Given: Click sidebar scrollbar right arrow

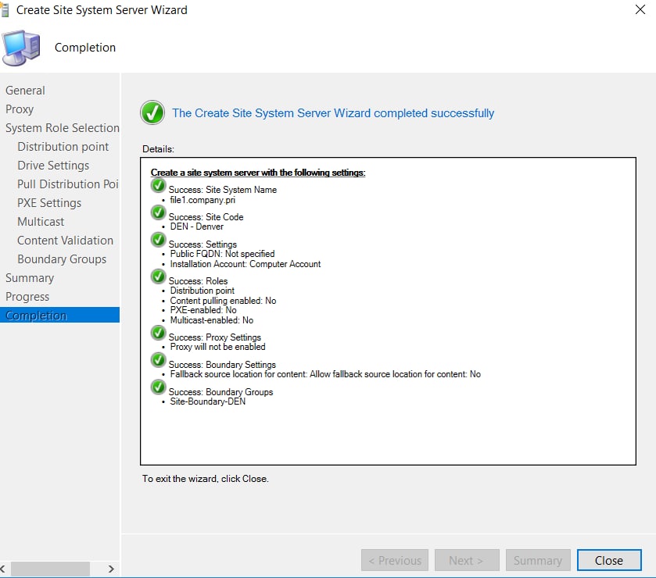Looking at the screenshot, I should point(111,569).
